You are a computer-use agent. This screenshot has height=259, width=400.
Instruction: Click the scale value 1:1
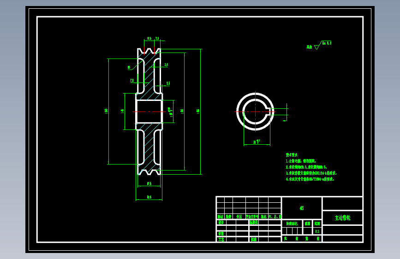317,231
